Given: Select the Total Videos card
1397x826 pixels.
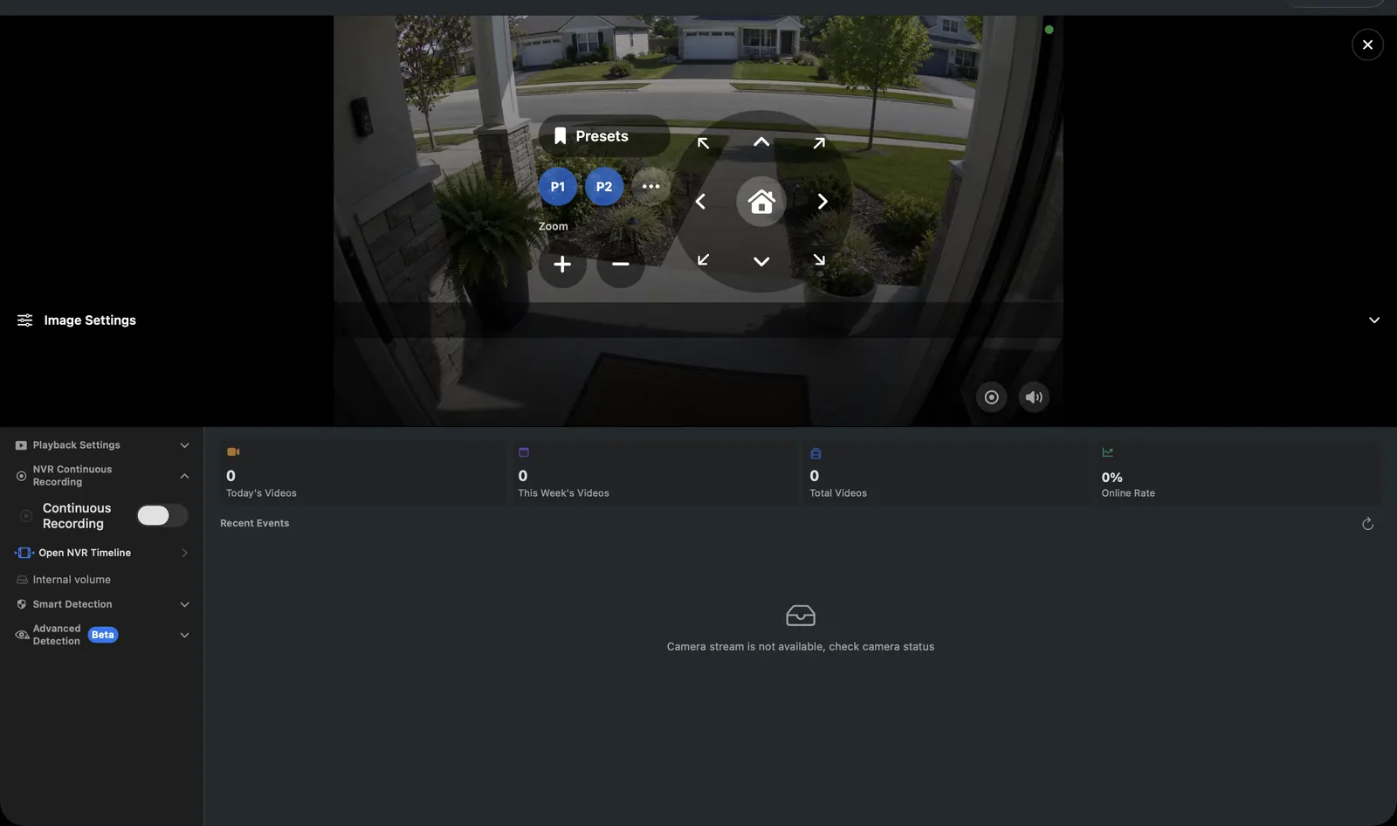Looking at the screenshot, I should [x=946, y=472].
